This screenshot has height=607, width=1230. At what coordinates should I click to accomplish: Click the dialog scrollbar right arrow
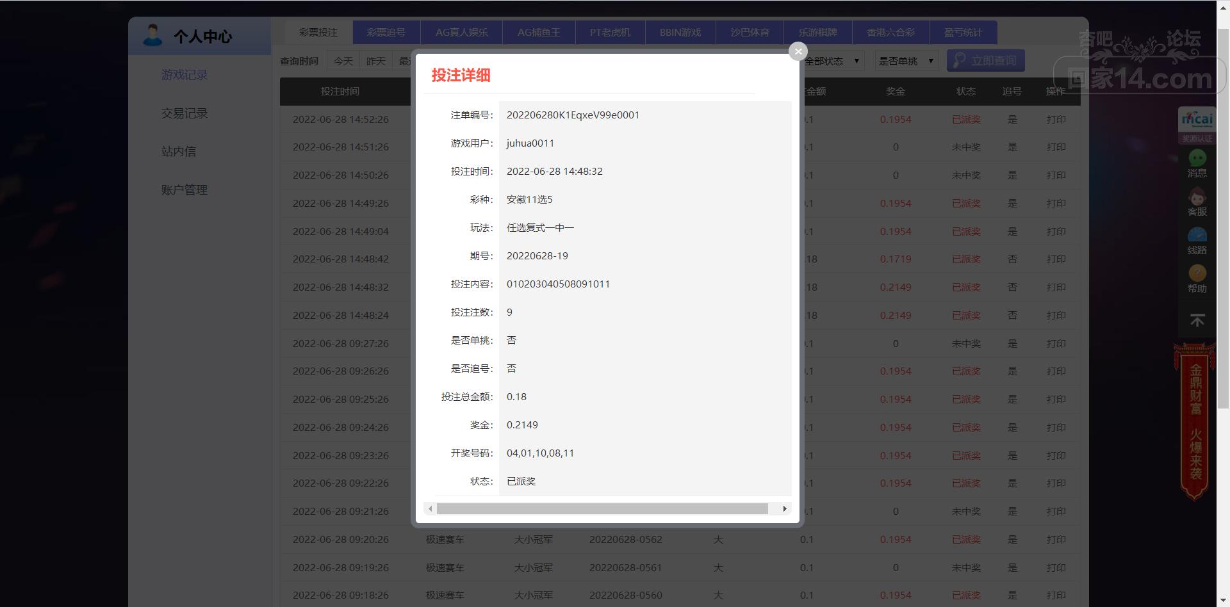click(x=785, y=509)
